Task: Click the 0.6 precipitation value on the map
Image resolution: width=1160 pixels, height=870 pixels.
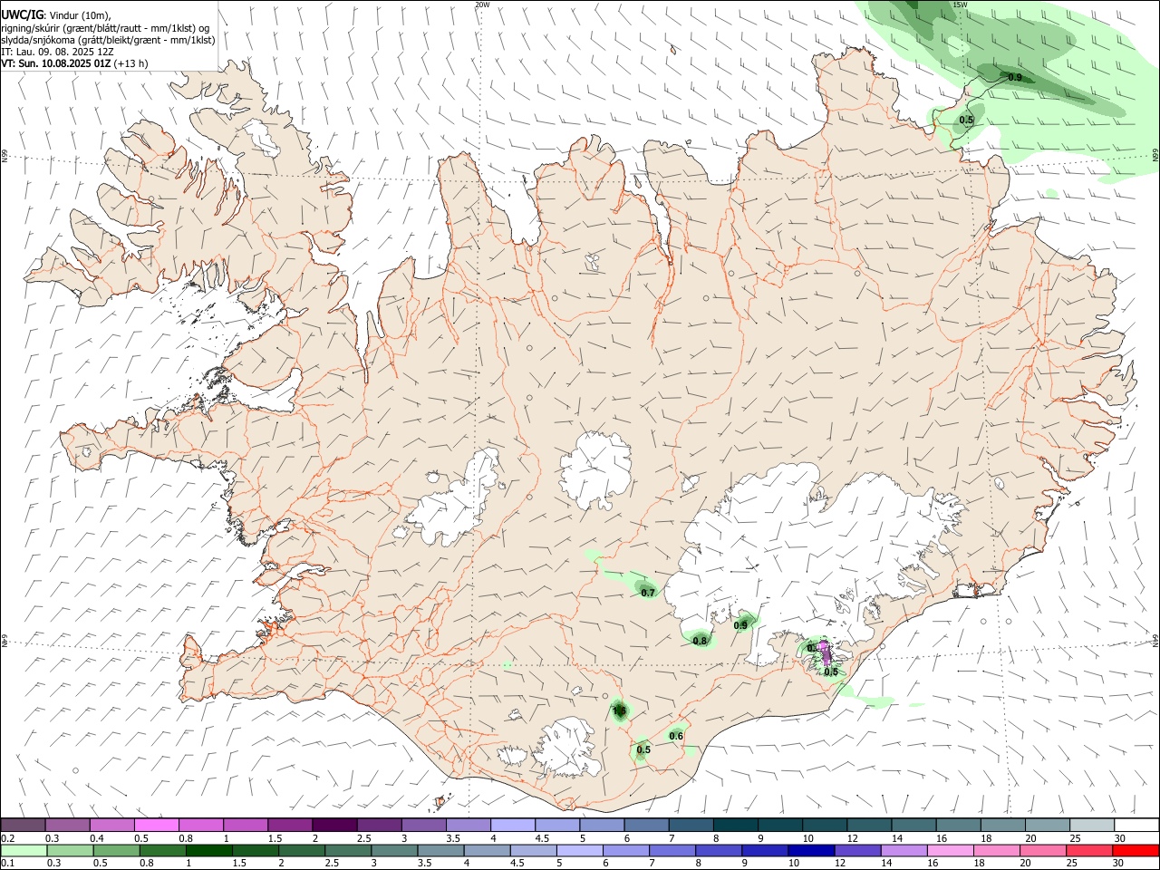Action: click(676, 736)
